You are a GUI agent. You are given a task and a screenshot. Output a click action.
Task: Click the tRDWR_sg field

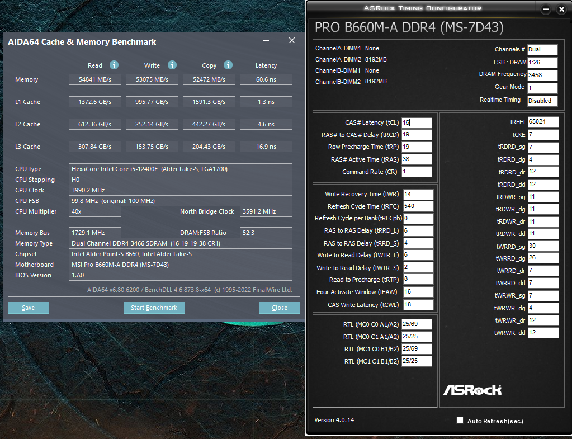point(543,197)
